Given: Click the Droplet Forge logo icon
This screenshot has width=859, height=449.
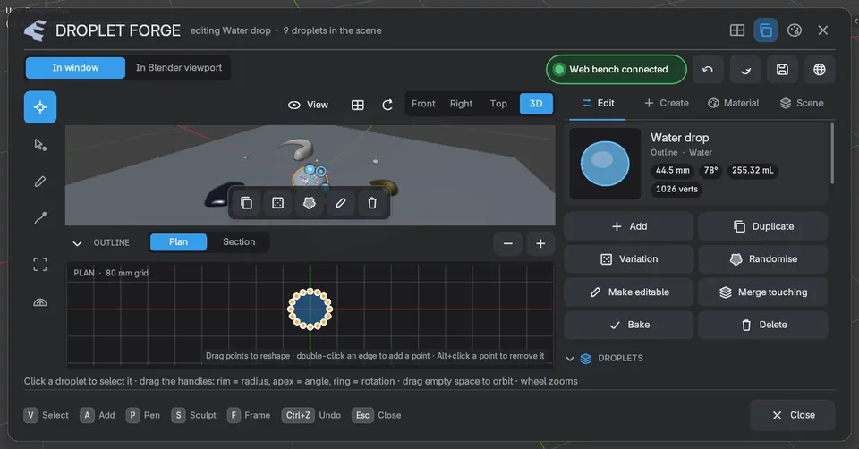Looking at the screenshot, I should pos(36,30).
